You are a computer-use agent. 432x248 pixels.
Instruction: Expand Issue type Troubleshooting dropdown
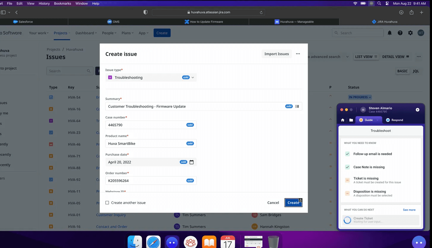point(151,77)
